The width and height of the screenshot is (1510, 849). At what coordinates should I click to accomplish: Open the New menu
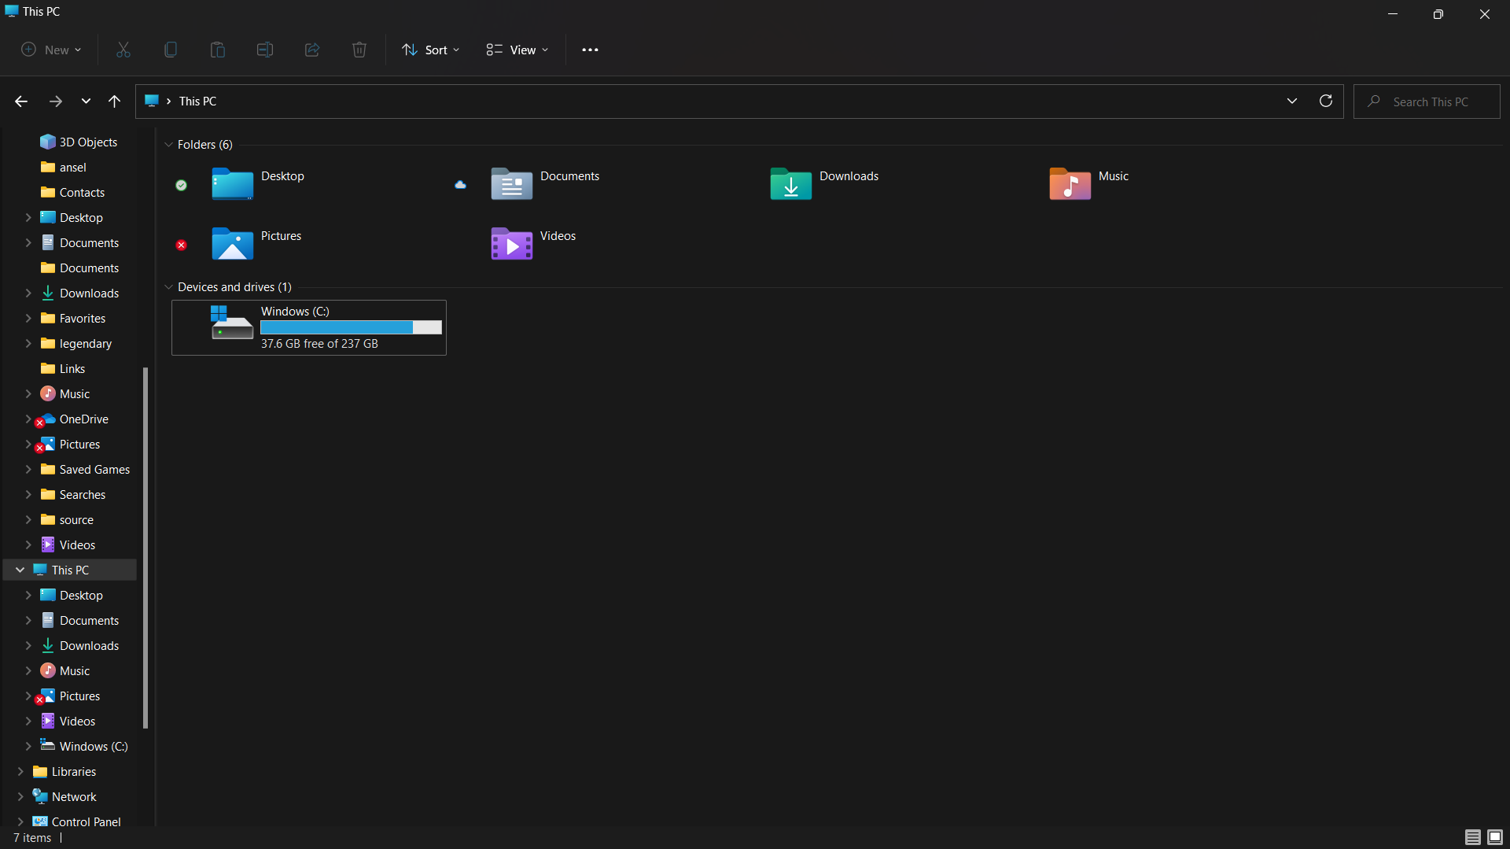tap(51, 50)
